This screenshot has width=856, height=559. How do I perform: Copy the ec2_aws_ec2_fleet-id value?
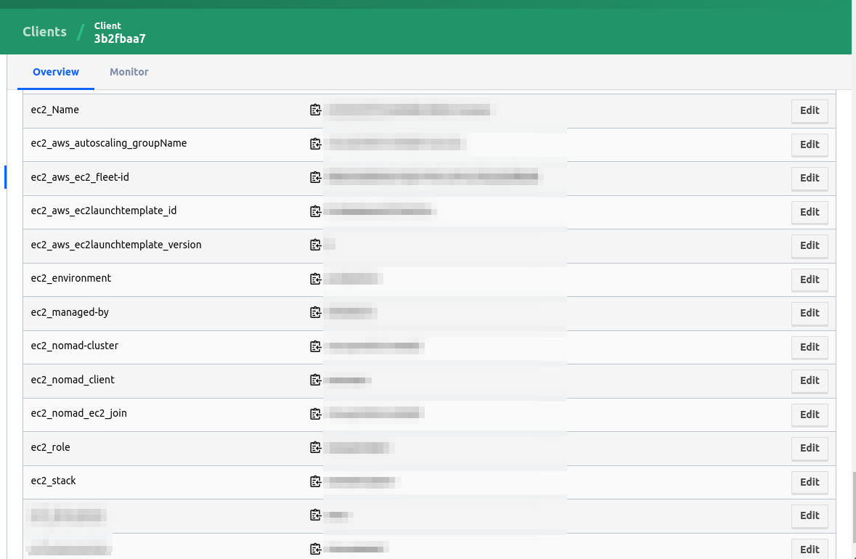[316, 177]
